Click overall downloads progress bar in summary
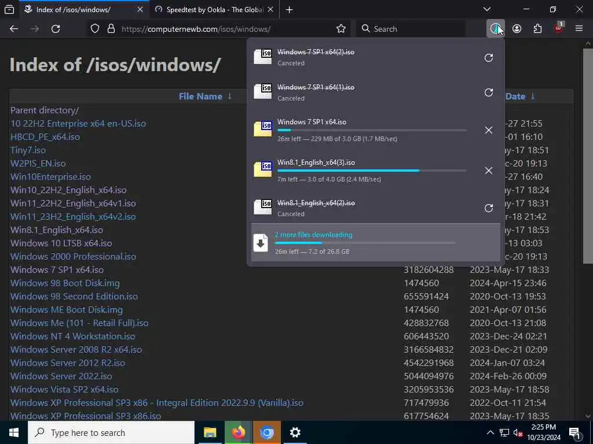This screenshot has height=444, width=593. point(365,243)
